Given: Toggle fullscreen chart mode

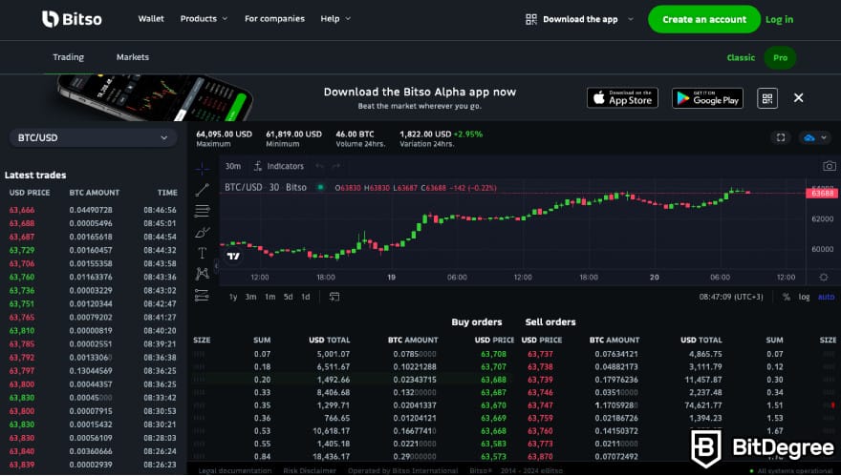Looking at the screenshot, I should [781, 137].
